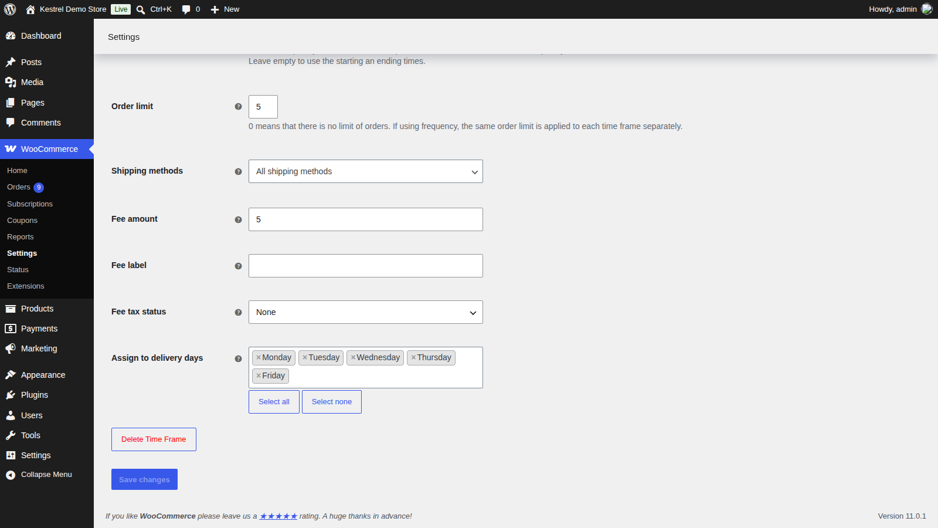Screen dimensions: 938x528
Task: Open Products menu item
Action: pyautogui.click(x=47, y=309)
